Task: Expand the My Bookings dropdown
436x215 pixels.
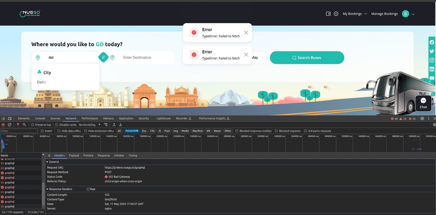Action: coord(355,14)
